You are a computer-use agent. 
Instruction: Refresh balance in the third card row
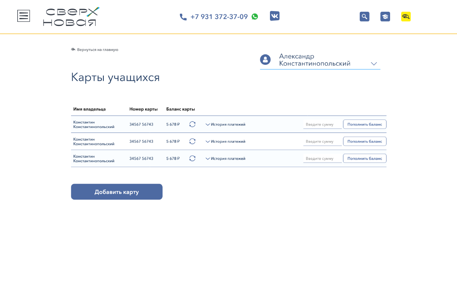193,158
